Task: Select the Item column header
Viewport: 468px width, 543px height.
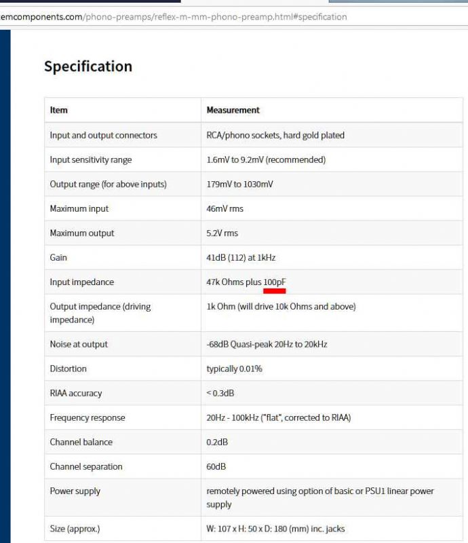Action: tap(57, 110)
